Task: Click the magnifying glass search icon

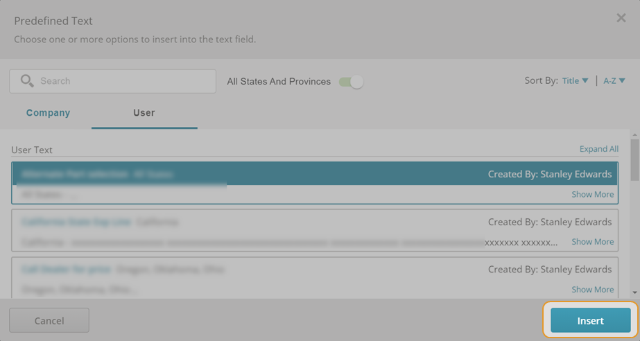Action: [27, 81]
